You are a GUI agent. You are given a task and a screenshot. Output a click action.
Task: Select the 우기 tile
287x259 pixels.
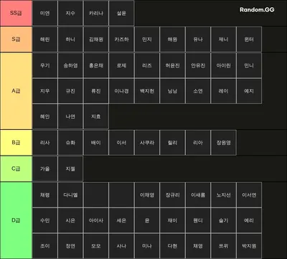pos(45,65)
